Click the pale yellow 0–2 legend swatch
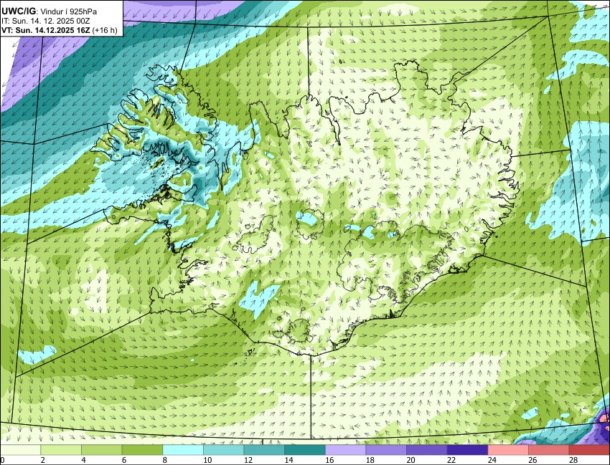 coord(20,450)
